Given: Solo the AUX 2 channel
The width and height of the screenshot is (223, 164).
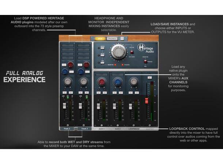Looking at the screenshot, I should pos(114,93).
